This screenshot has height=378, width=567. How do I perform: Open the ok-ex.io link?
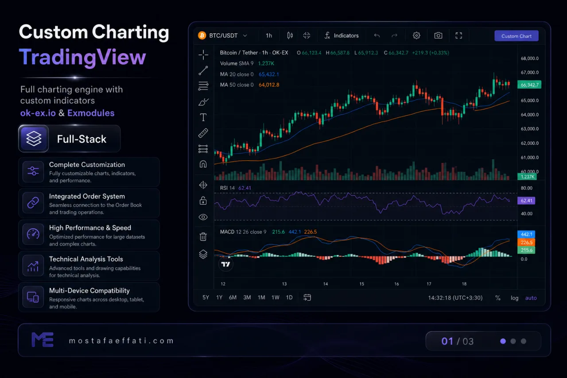(38, 113)
